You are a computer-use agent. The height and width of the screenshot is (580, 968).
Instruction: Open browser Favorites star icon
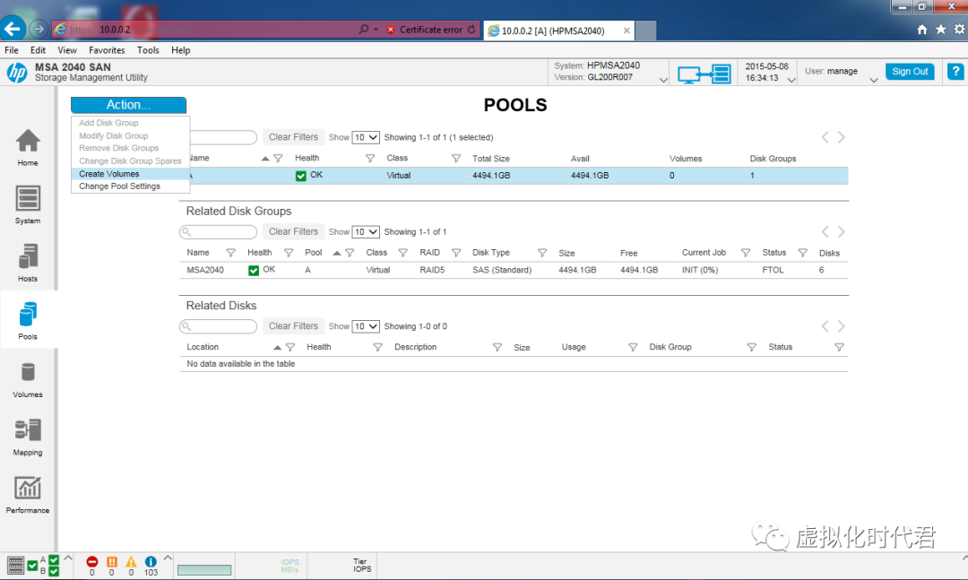click(x=940, y=29)
